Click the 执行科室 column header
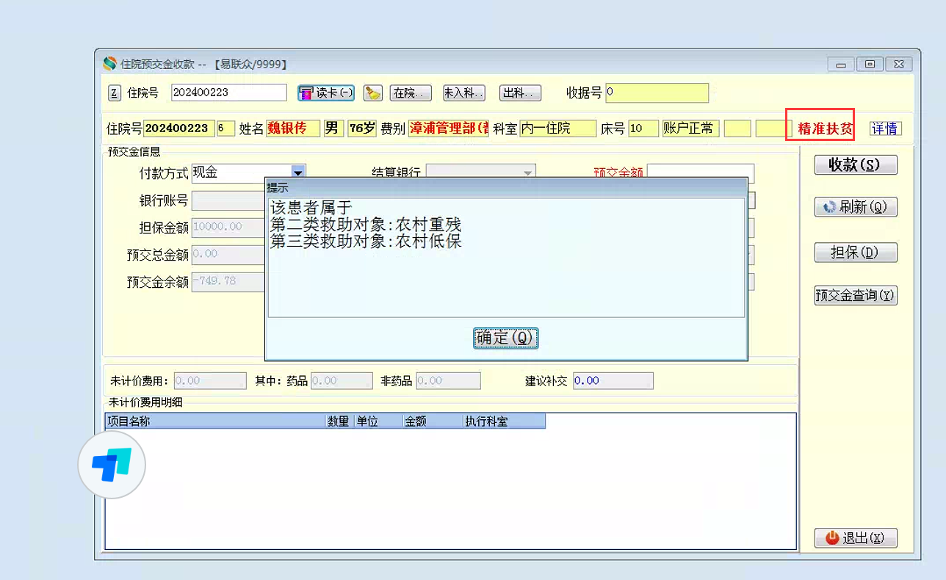Viewport: 946px width, 580px height. coord(504,421)
